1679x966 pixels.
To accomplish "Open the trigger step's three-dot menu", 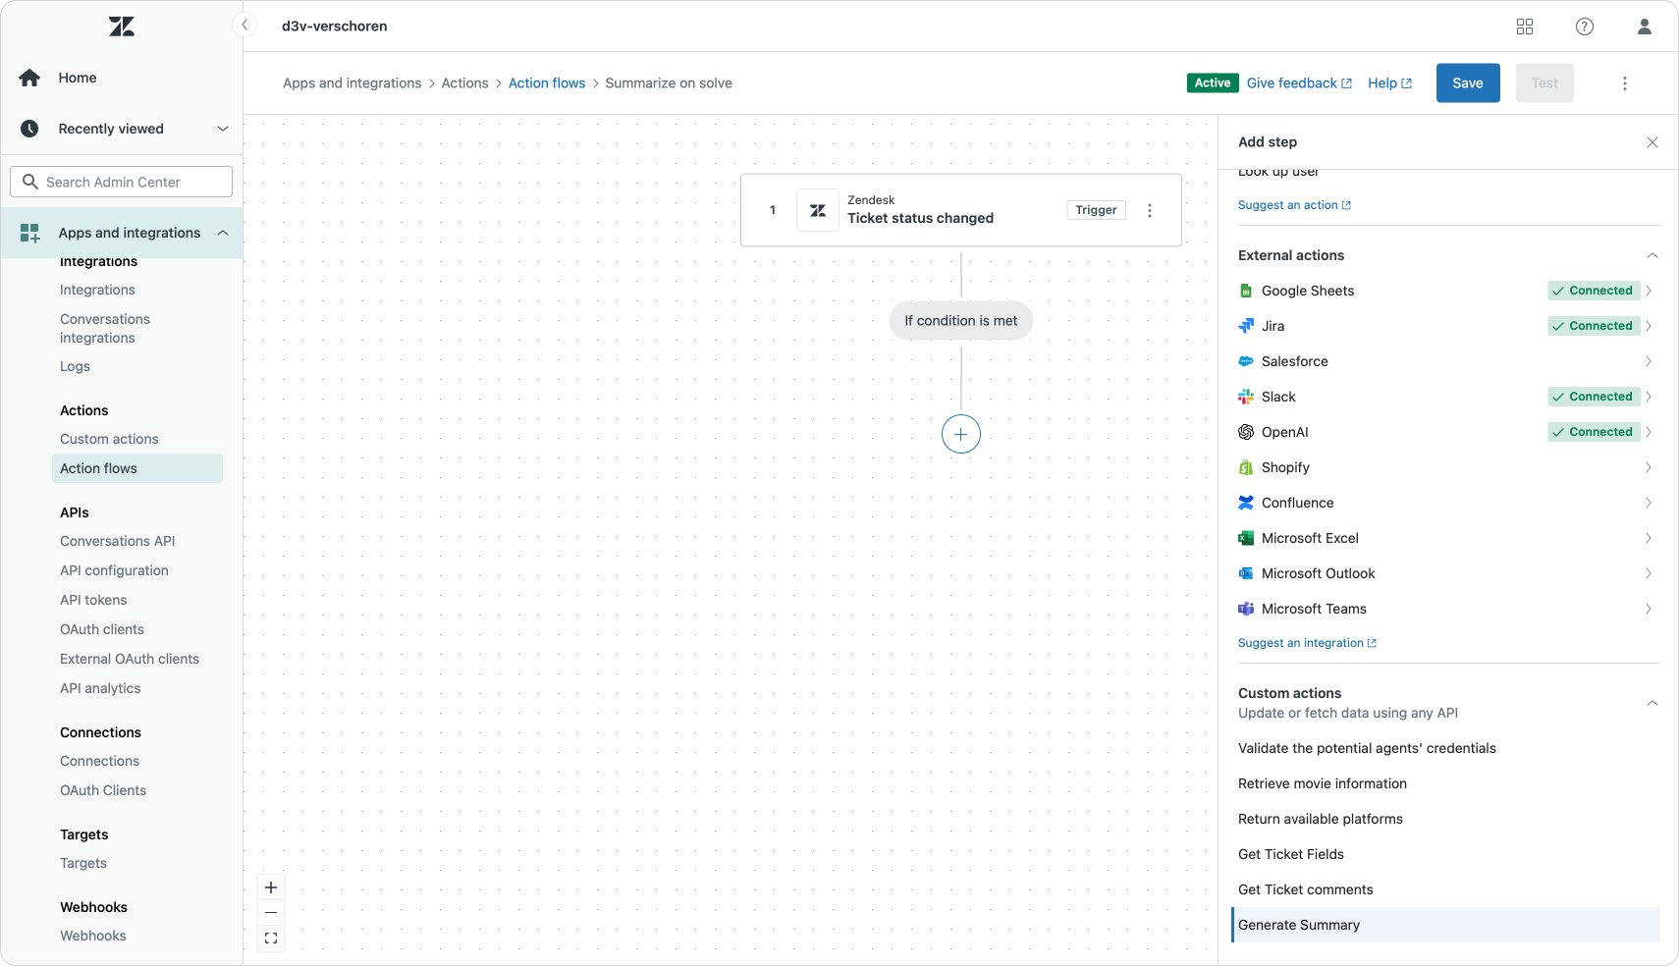I will click(x=1149, y=210).
